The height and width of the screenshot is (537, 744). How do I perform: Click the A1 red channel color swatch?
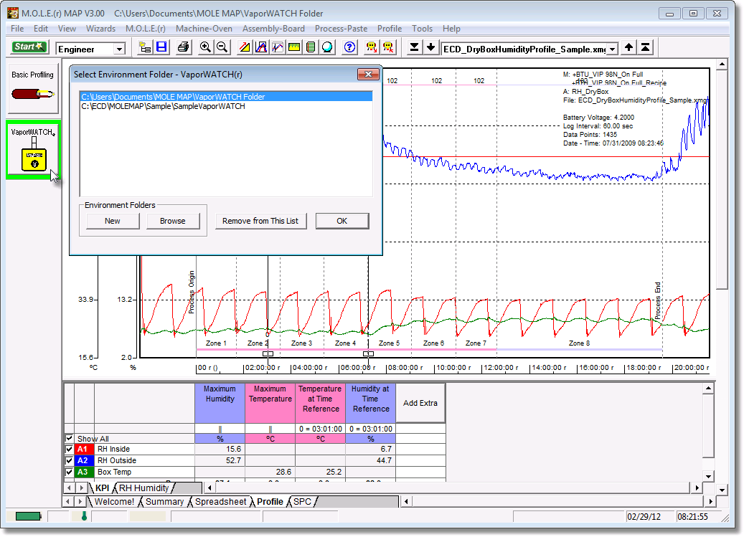pyautogui.click(x=83, y=449)
